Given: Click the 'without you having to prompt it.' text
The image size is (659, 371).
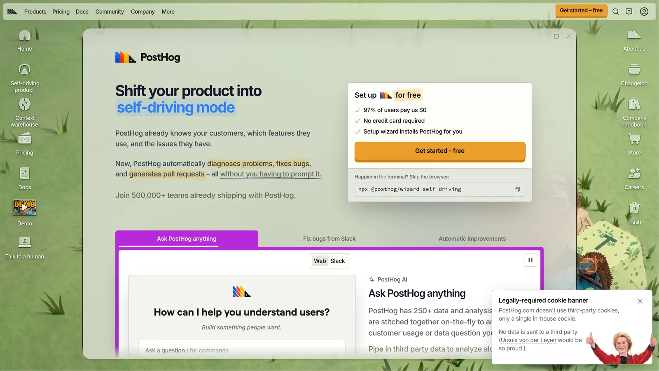Looking at the screenshot, I should [x=271, y=174].
